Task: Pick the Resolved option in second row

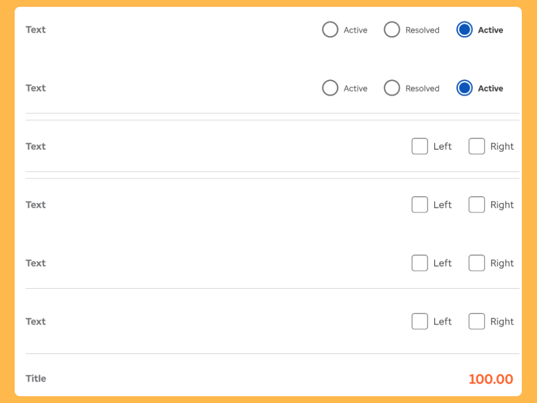Action: point(392,88)
